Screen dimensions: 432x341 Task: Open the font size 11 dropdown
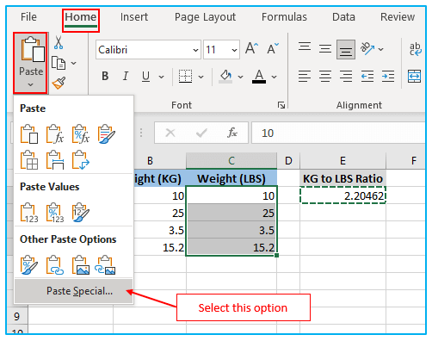(x=234, y=50)
